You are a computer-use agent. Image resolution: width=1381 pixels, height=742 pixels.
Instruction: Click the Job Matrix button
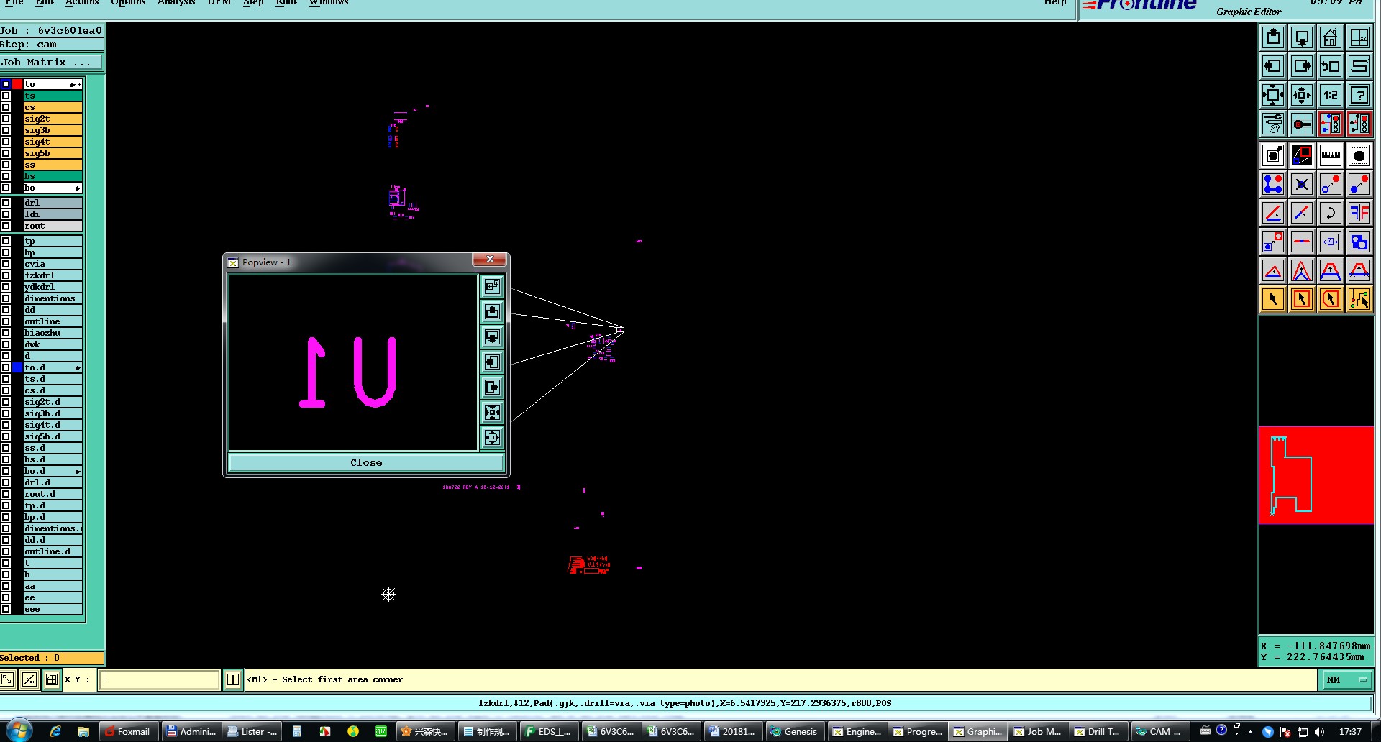coord(52,63)
